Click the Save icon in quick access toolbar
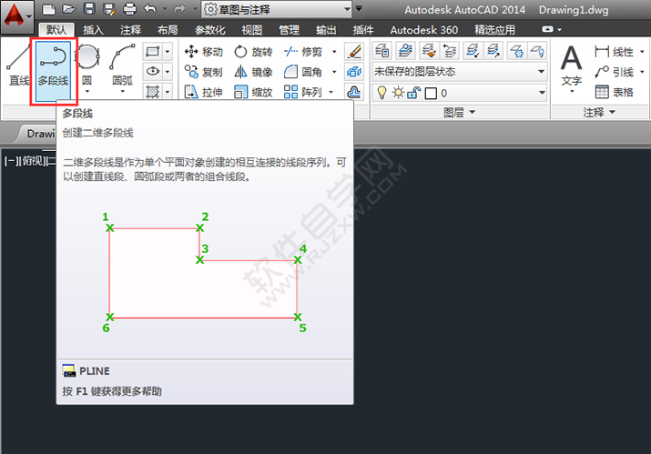This screenshot has height=454, width=651. pos(89,9)
